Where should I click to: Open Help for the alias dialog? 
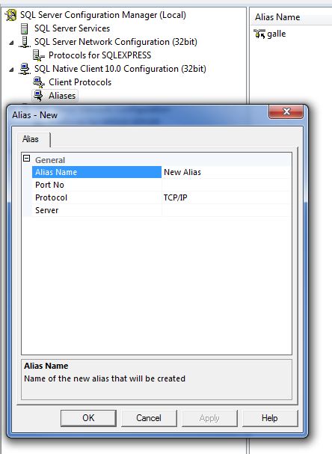(270, 418)
